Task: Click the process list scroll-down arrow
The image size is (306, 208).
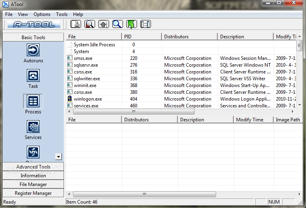Action: coord(300,105)
